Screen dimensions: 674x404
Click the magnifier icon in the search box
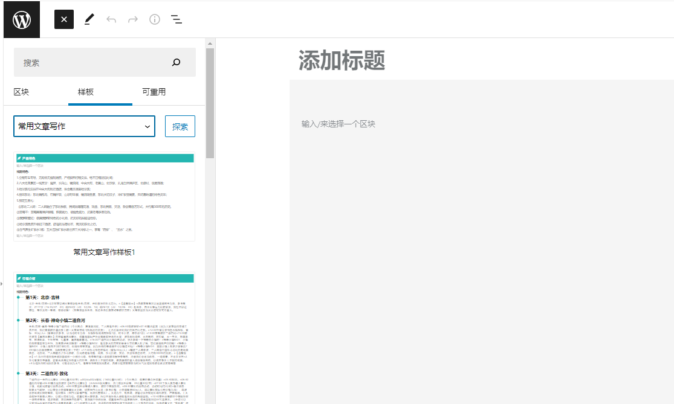point(176,62)
